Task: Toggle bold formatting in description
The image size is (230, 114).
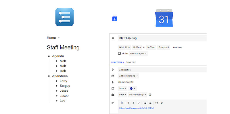Action: 128,103
